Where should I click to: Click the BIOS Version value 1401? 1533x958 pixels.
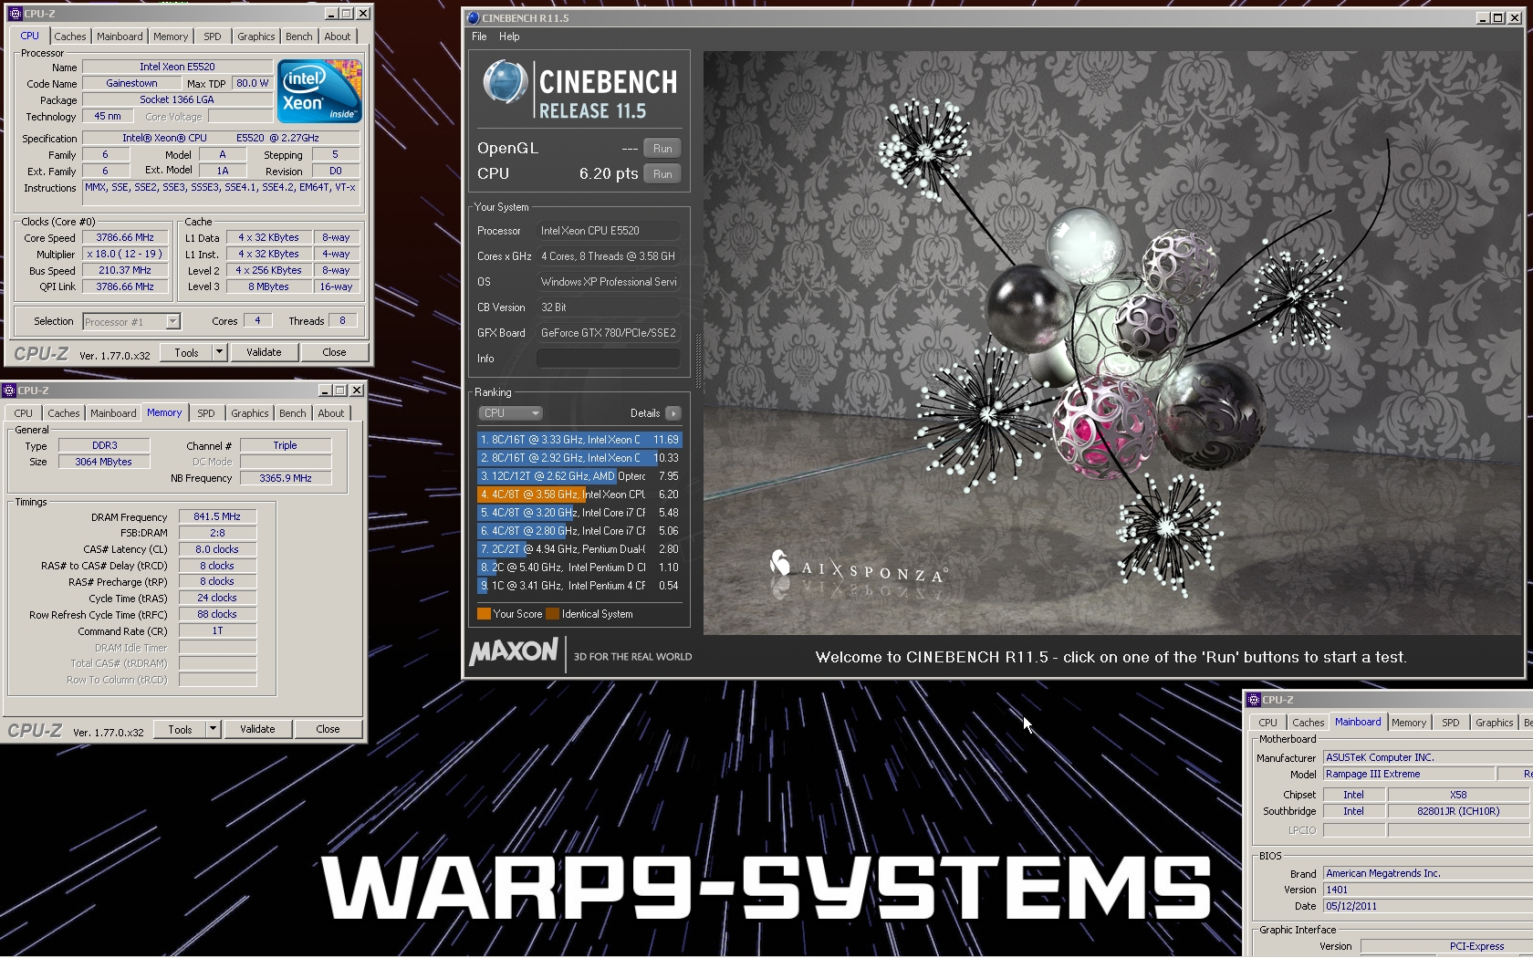tap(1427, 890)
